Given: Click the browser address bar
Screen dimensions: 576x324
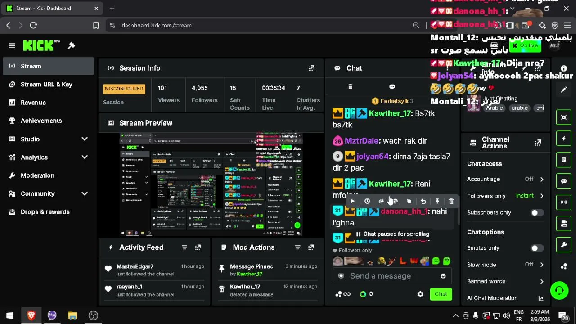Looking at the screenshot, I should tap(265, 26).
